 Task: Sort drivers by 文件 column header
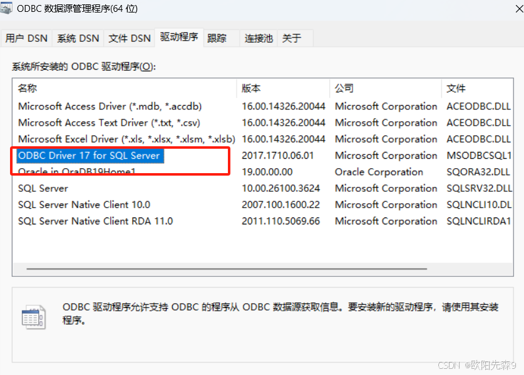click(477, 88)
